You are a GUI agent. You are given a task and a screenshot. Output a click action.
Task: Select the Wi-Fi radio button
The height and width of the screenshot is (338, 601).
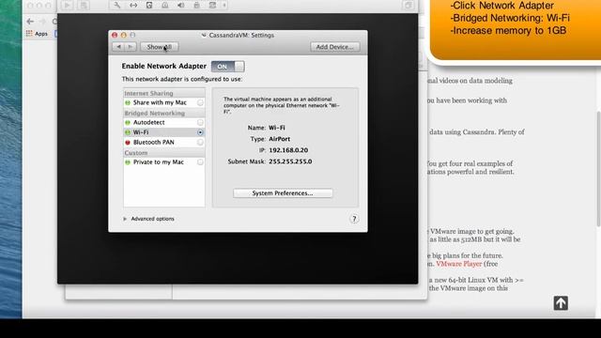click(x=200, y=132)
